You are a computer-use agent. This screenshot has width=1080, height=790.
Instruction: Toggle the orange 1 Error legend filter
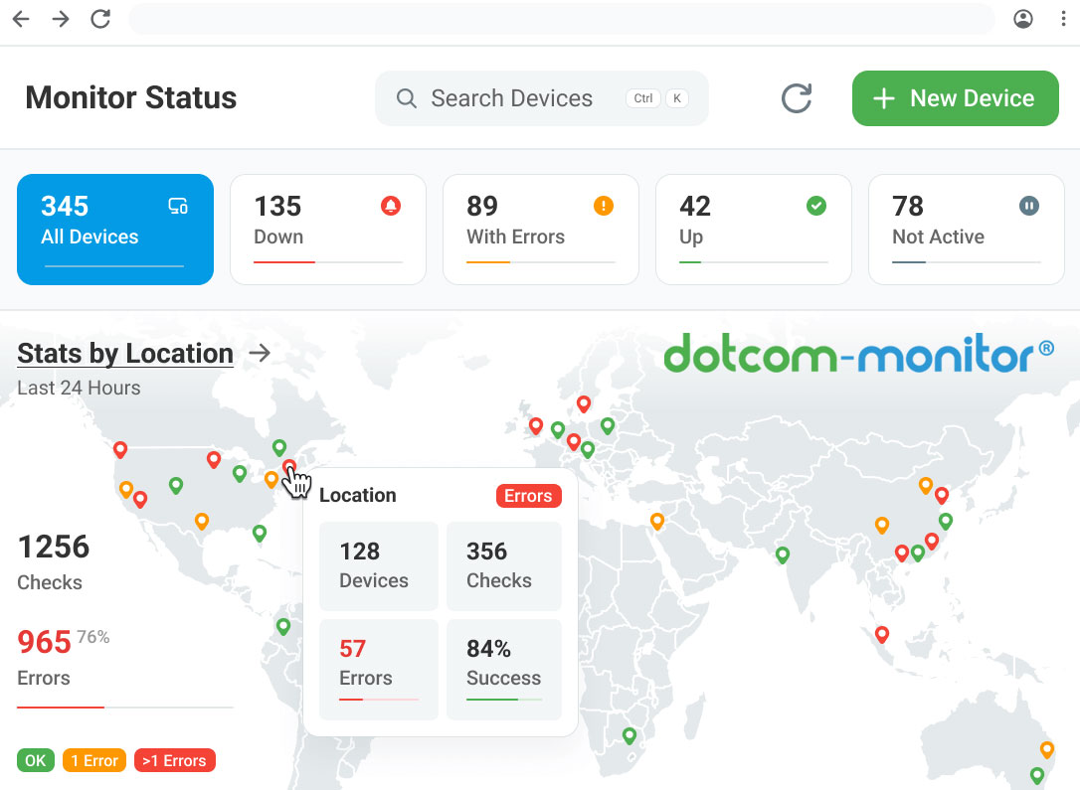coord(94,761)
